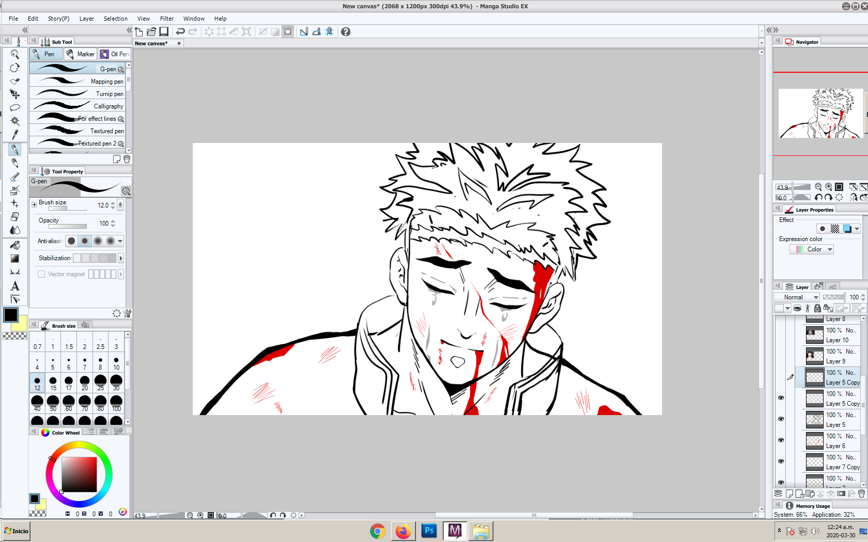The image size is (868, 542).
Task: Open the Filter menu
Action: point(166,19)
